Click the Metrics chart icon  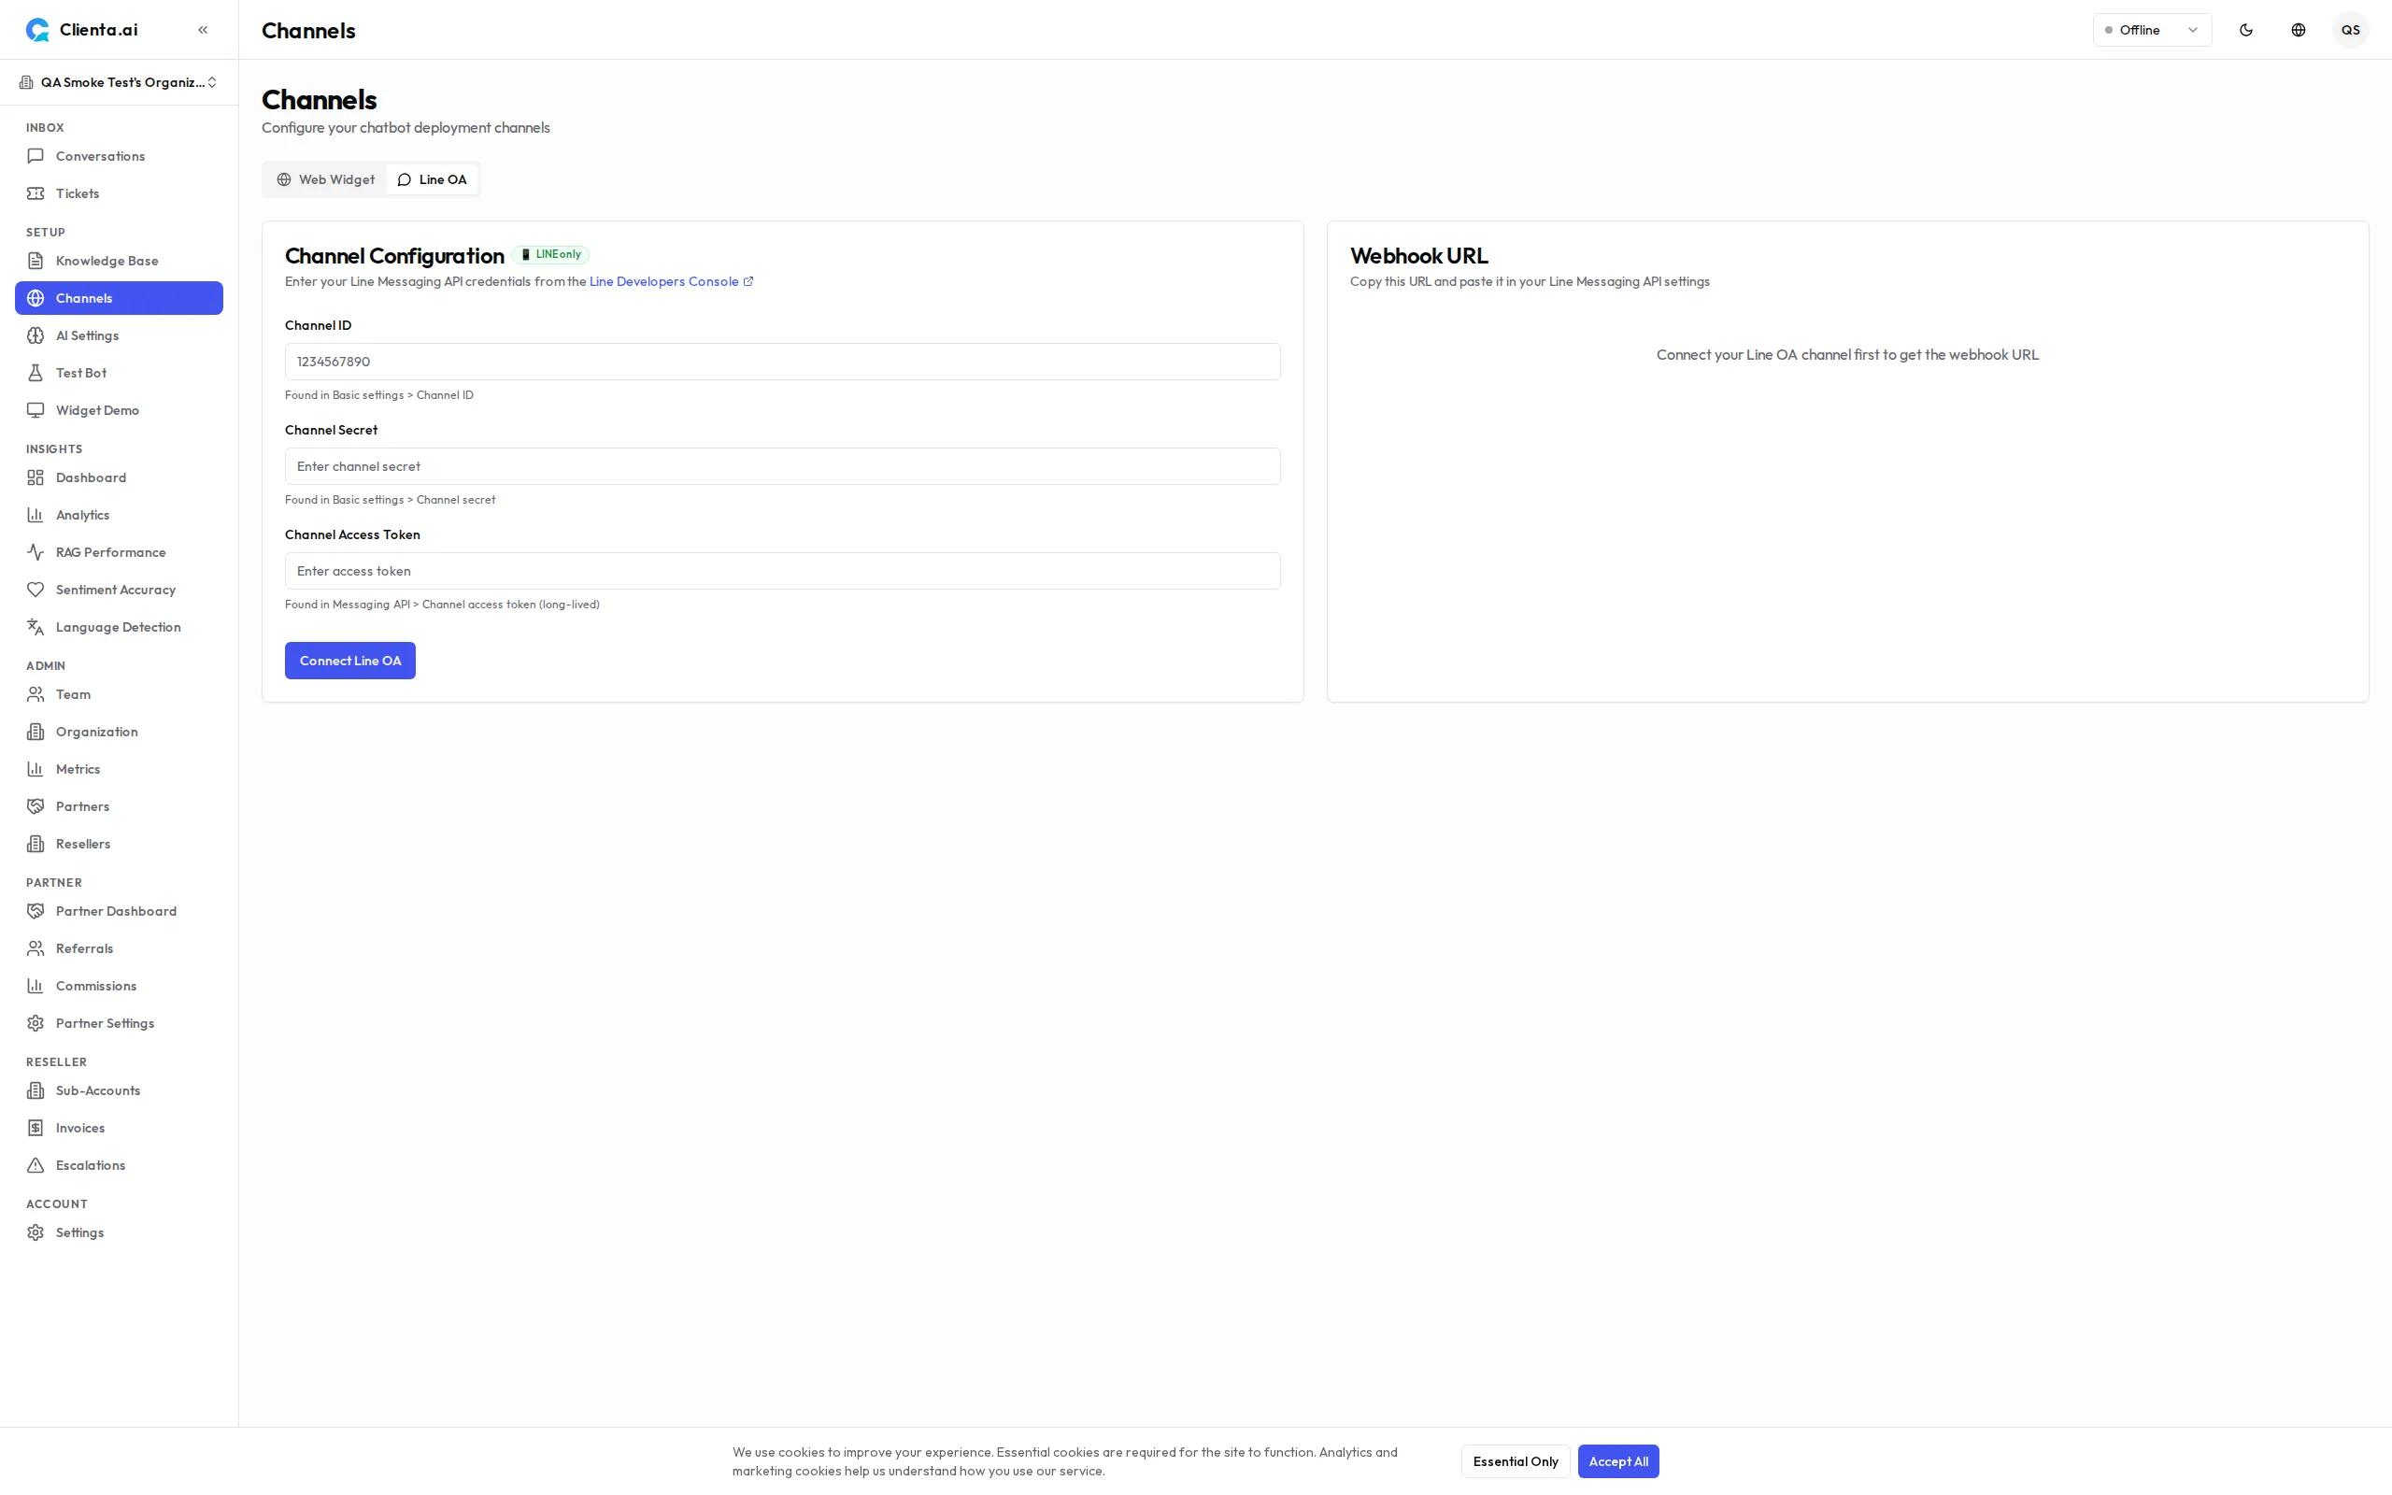pyautogui.click(x=36, y=769)
